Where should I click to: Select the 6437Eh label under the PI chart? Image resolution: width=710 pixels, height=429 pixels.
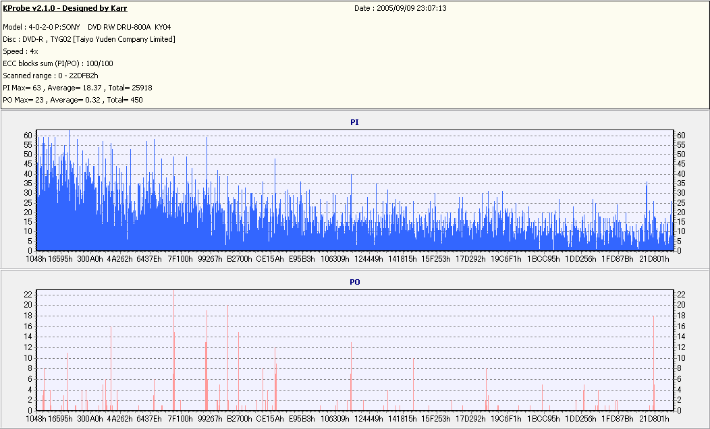pyautogui.click(x=149, y=259)
